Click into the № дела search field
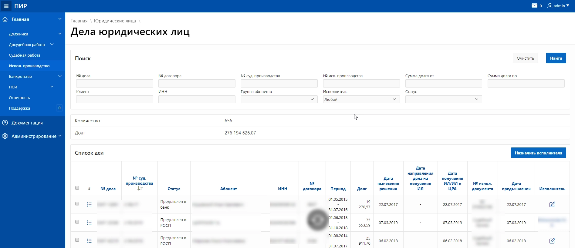The height and width of the screenshot is (248, 575). (x=115, y=83)
